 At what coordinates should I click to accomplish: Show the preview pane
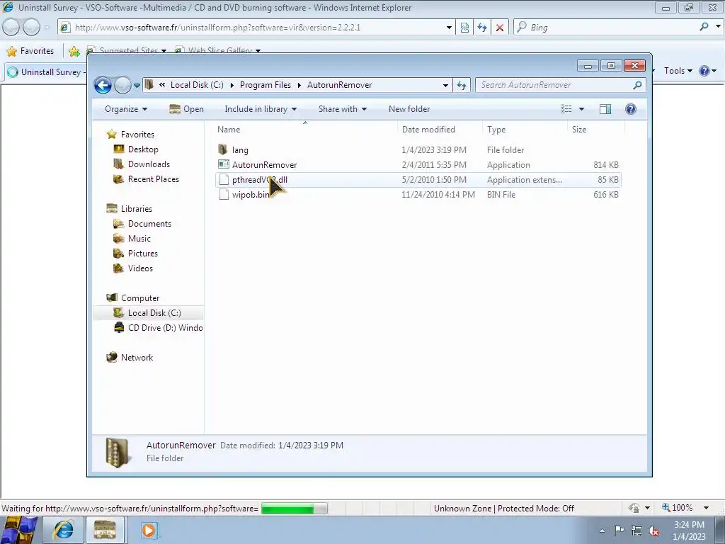tap(605, 109)
